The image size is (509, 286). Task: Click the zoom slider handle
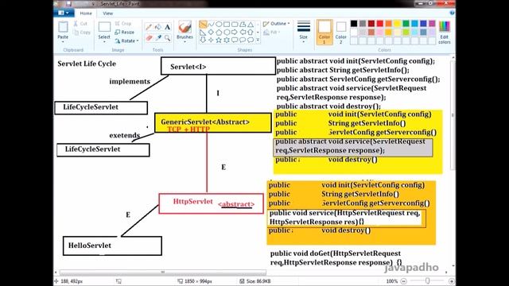(428, 280)
